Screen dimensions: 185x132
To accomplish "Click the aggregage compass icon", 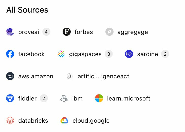I will 109,32.
